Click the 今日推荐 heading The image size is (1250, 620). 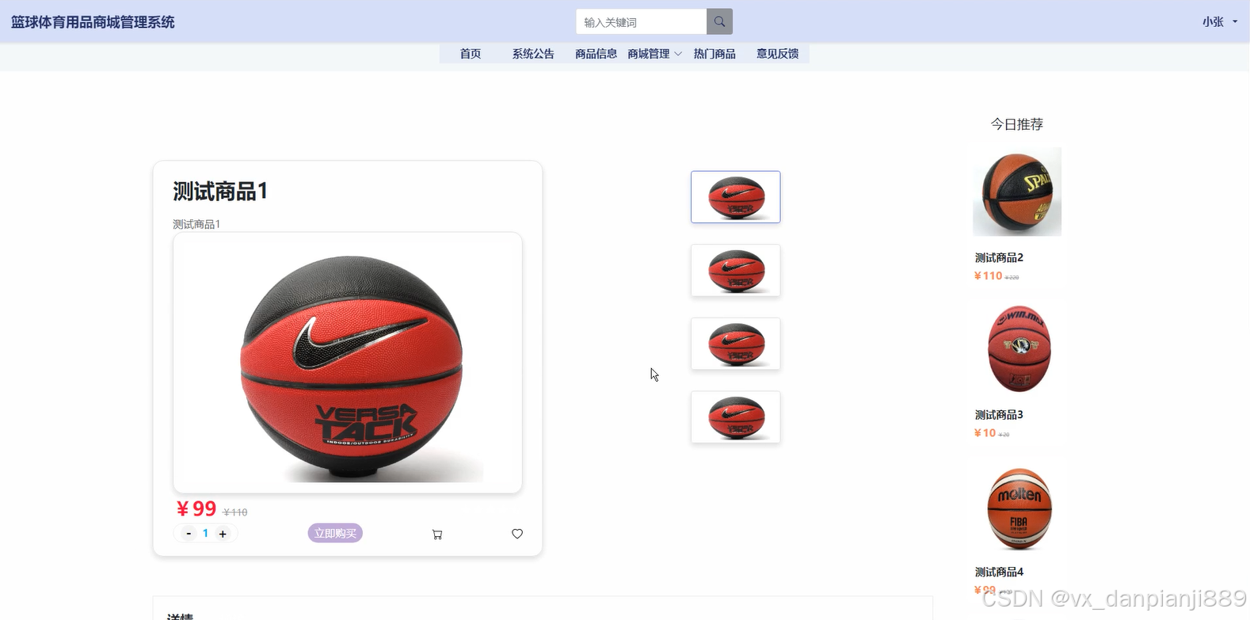point(1017,124)
